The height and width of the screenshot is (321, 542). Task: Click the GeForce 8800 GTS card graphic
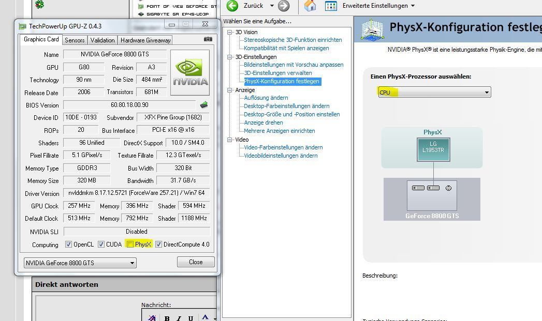[x=432, y=195]
